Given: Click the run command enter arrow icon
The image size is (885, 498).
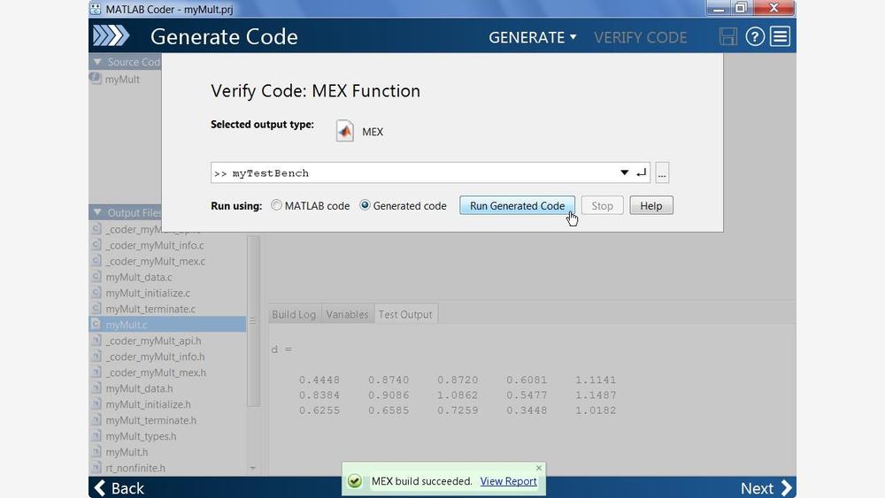Looking at the screenshot, I should pyautogui.click(x=641, y=172).
